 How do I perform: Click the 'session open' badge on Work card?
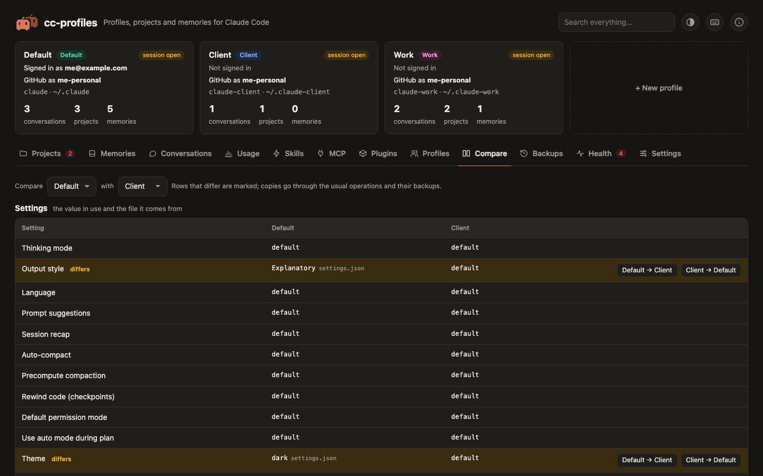531,55
